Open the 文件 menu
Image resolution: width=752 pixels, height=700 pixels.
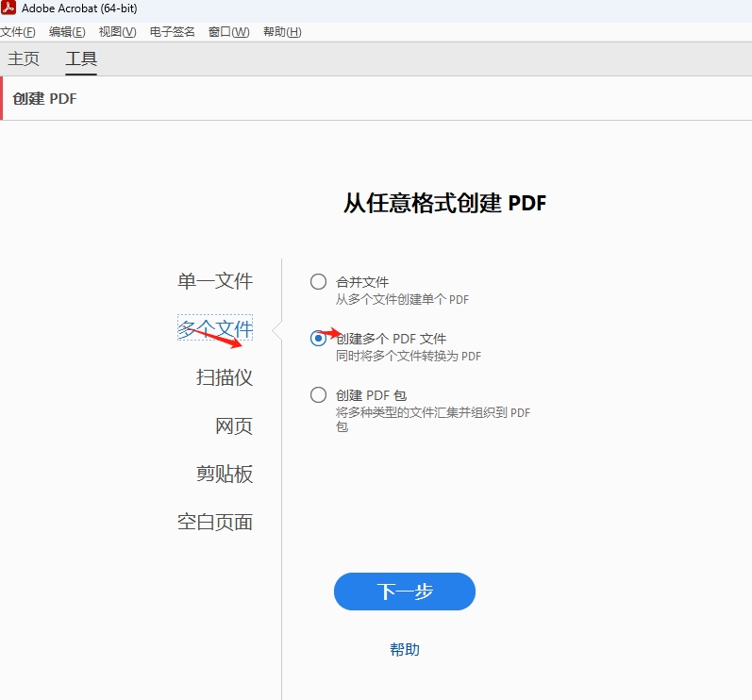pyautogui.click(x=18, y=32)
